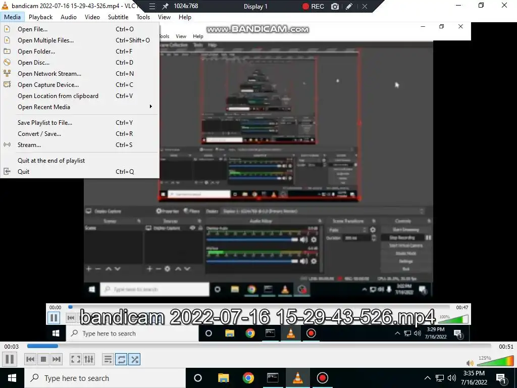Click the Bandicam REC button
The width and height of the screenshot is (517, 388).
coord(313,6)
